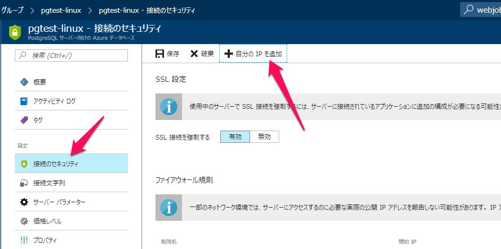Disable SSL enforcement with 無効

(x=264, y=136)
